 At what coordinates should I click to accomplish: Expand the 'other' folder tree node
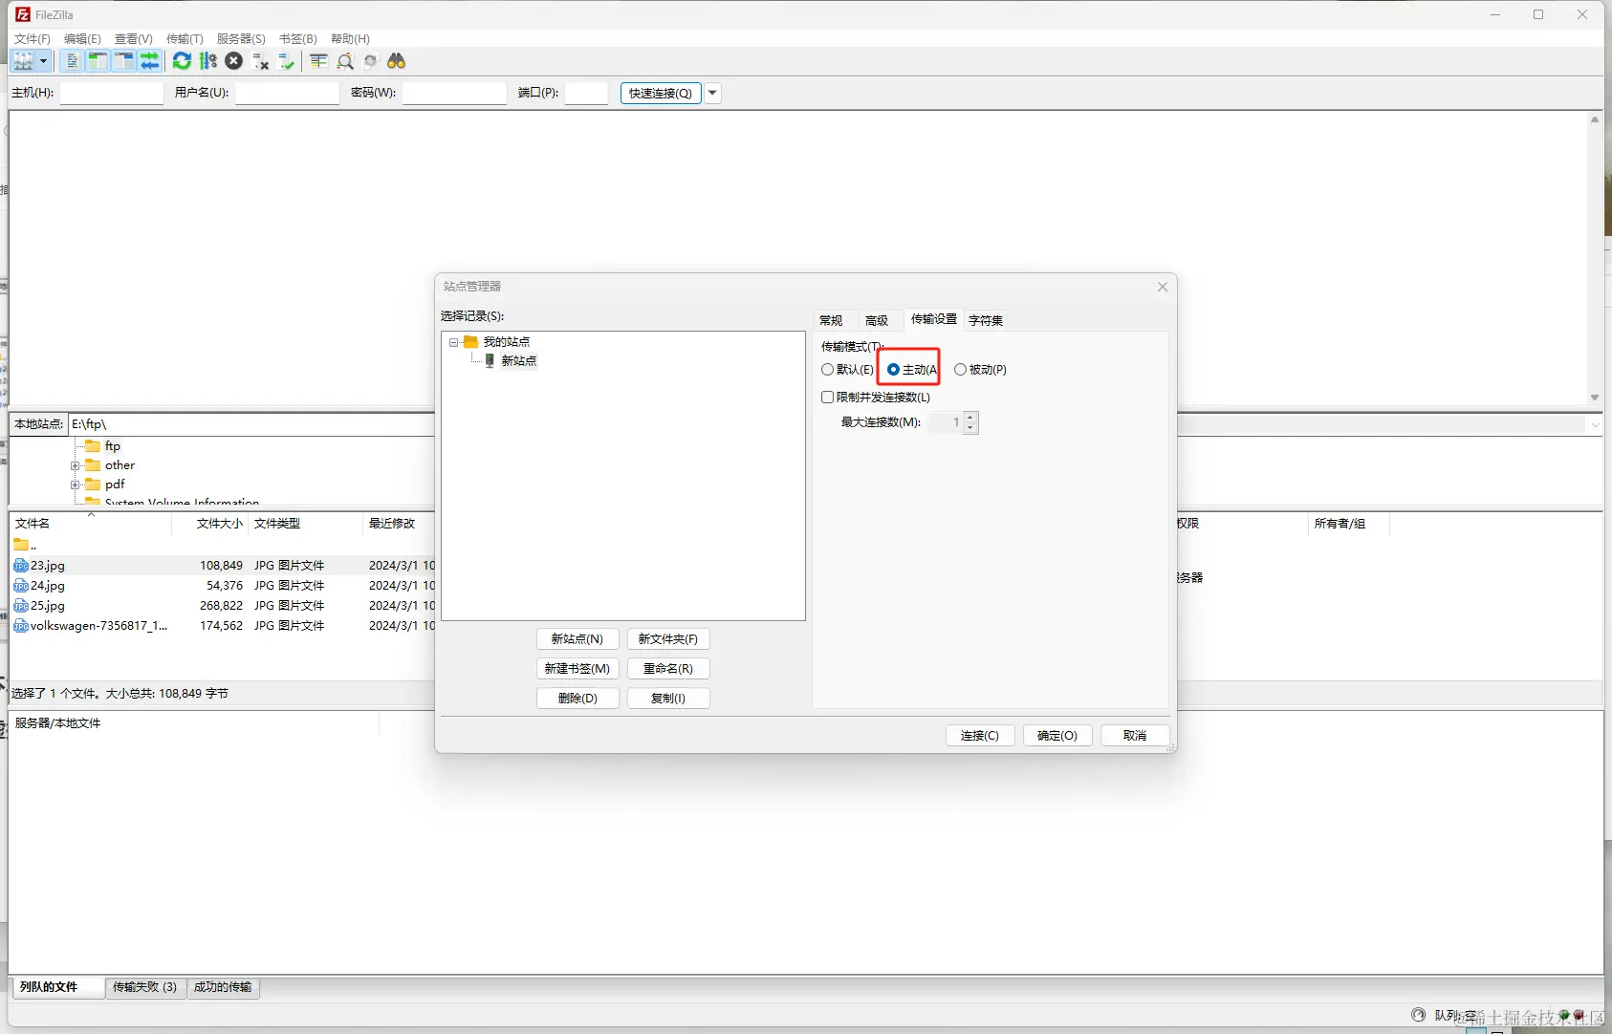click(75, 465)
